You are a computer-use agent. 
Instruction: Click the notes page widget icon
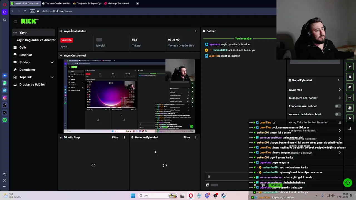350,77
